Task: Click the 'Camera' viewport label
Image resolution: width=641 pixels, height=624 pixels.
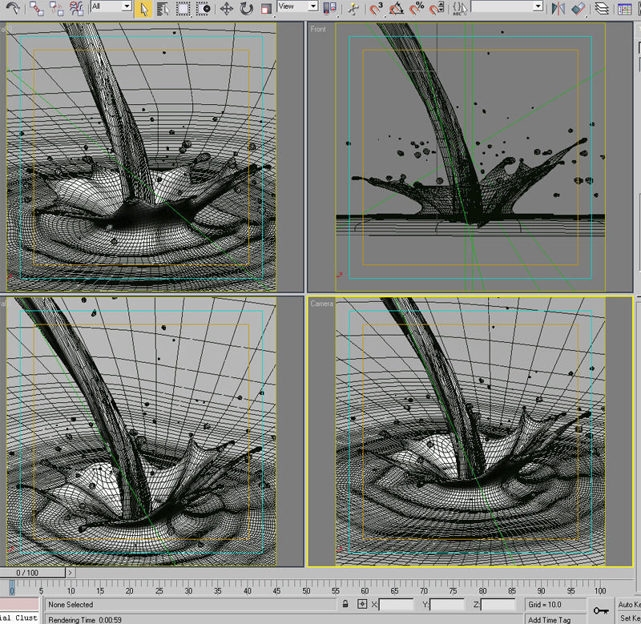Action: coord(321,304)
